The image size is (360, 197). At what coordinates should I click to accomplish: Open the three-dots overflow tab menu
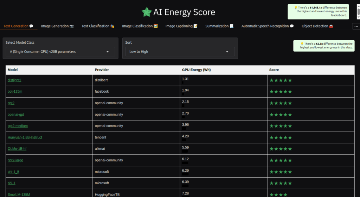[356, 26]
